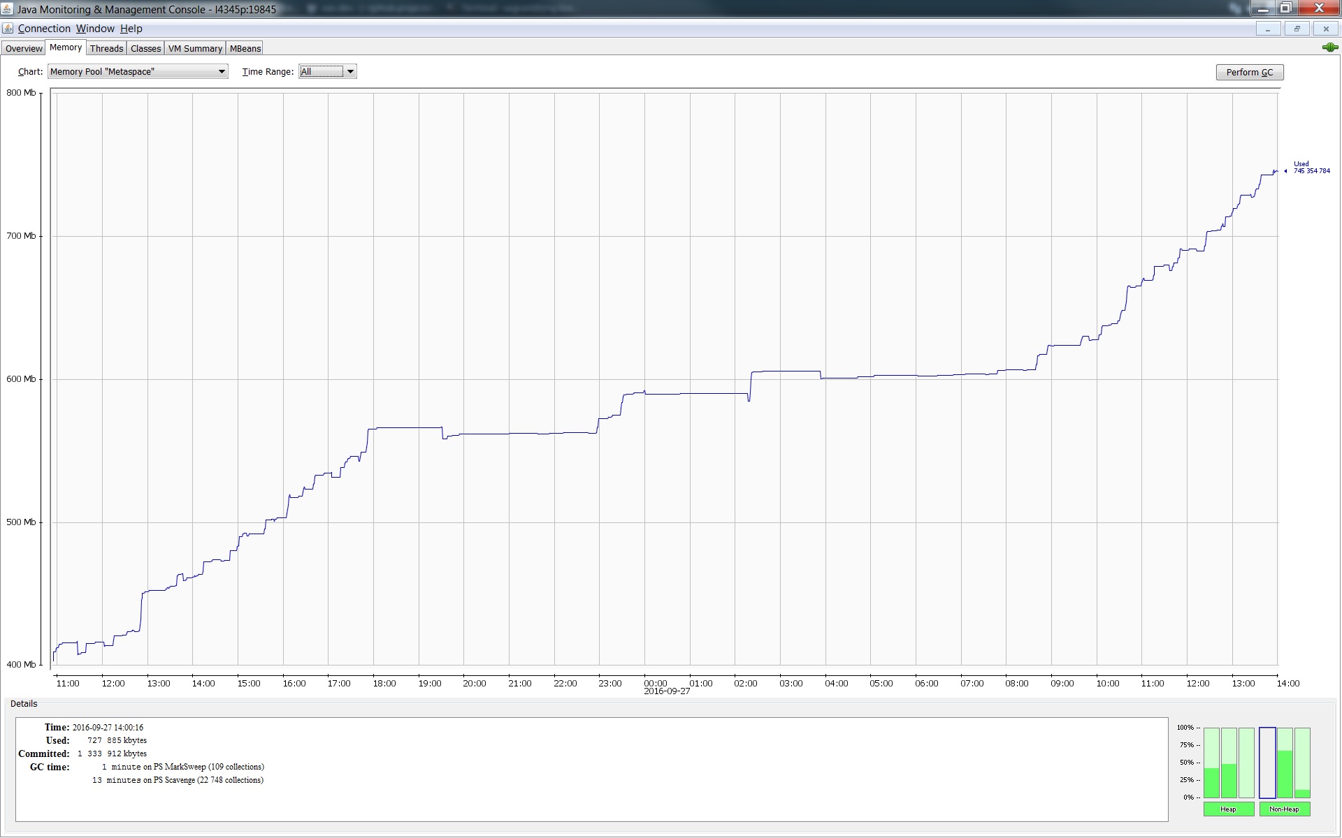Viewport: 1342px width, 838px height.
Task: Select the non-heap bar filled about 11%
Action: click(1302, 763)
